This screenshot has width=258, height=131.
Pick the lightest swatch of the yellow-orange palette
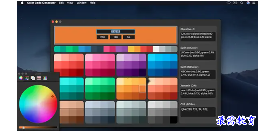click(120, 81)
